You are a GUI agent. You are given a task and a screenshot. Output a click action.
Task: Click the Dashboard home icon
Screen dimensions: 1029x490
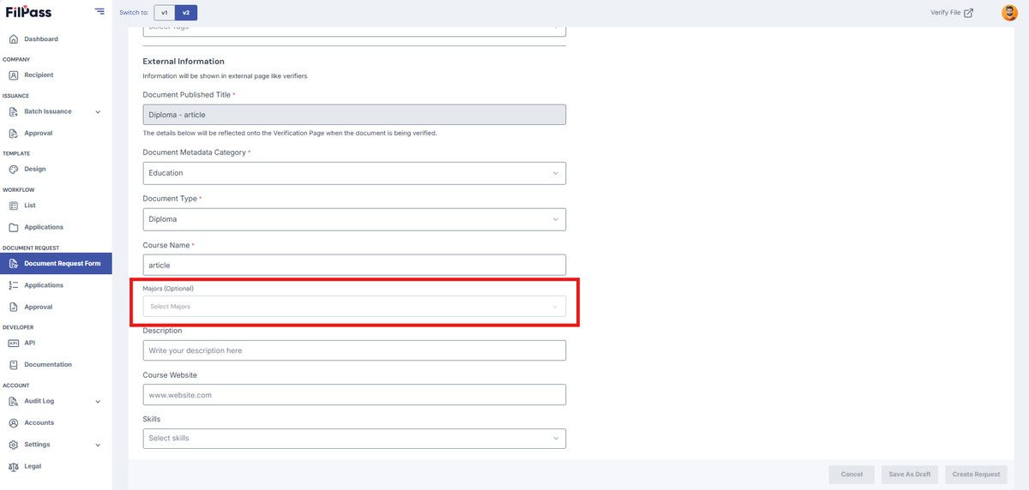pyautogui.click(x=14, y=39)
